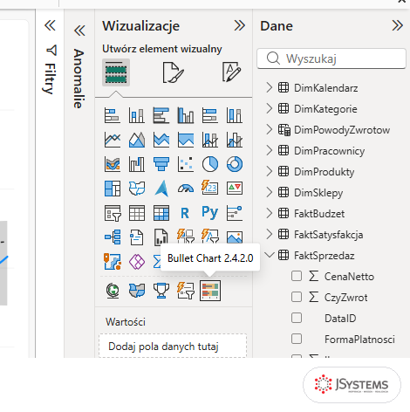Select the clustered column chart visual
This screenshot has width=410, height=412.
[x=186, y=115]
